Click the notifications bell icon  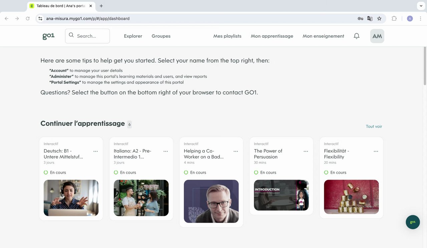click(357, 36)
